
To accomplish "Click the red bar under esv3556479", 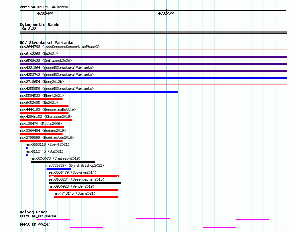I will (84, 176).
